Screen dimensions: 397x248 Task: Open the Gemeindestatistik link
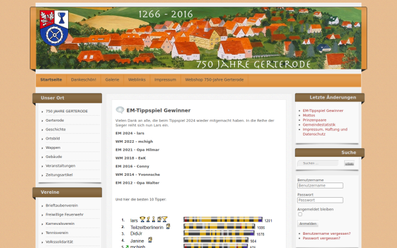pyautogui.click(x=319, y=125)
